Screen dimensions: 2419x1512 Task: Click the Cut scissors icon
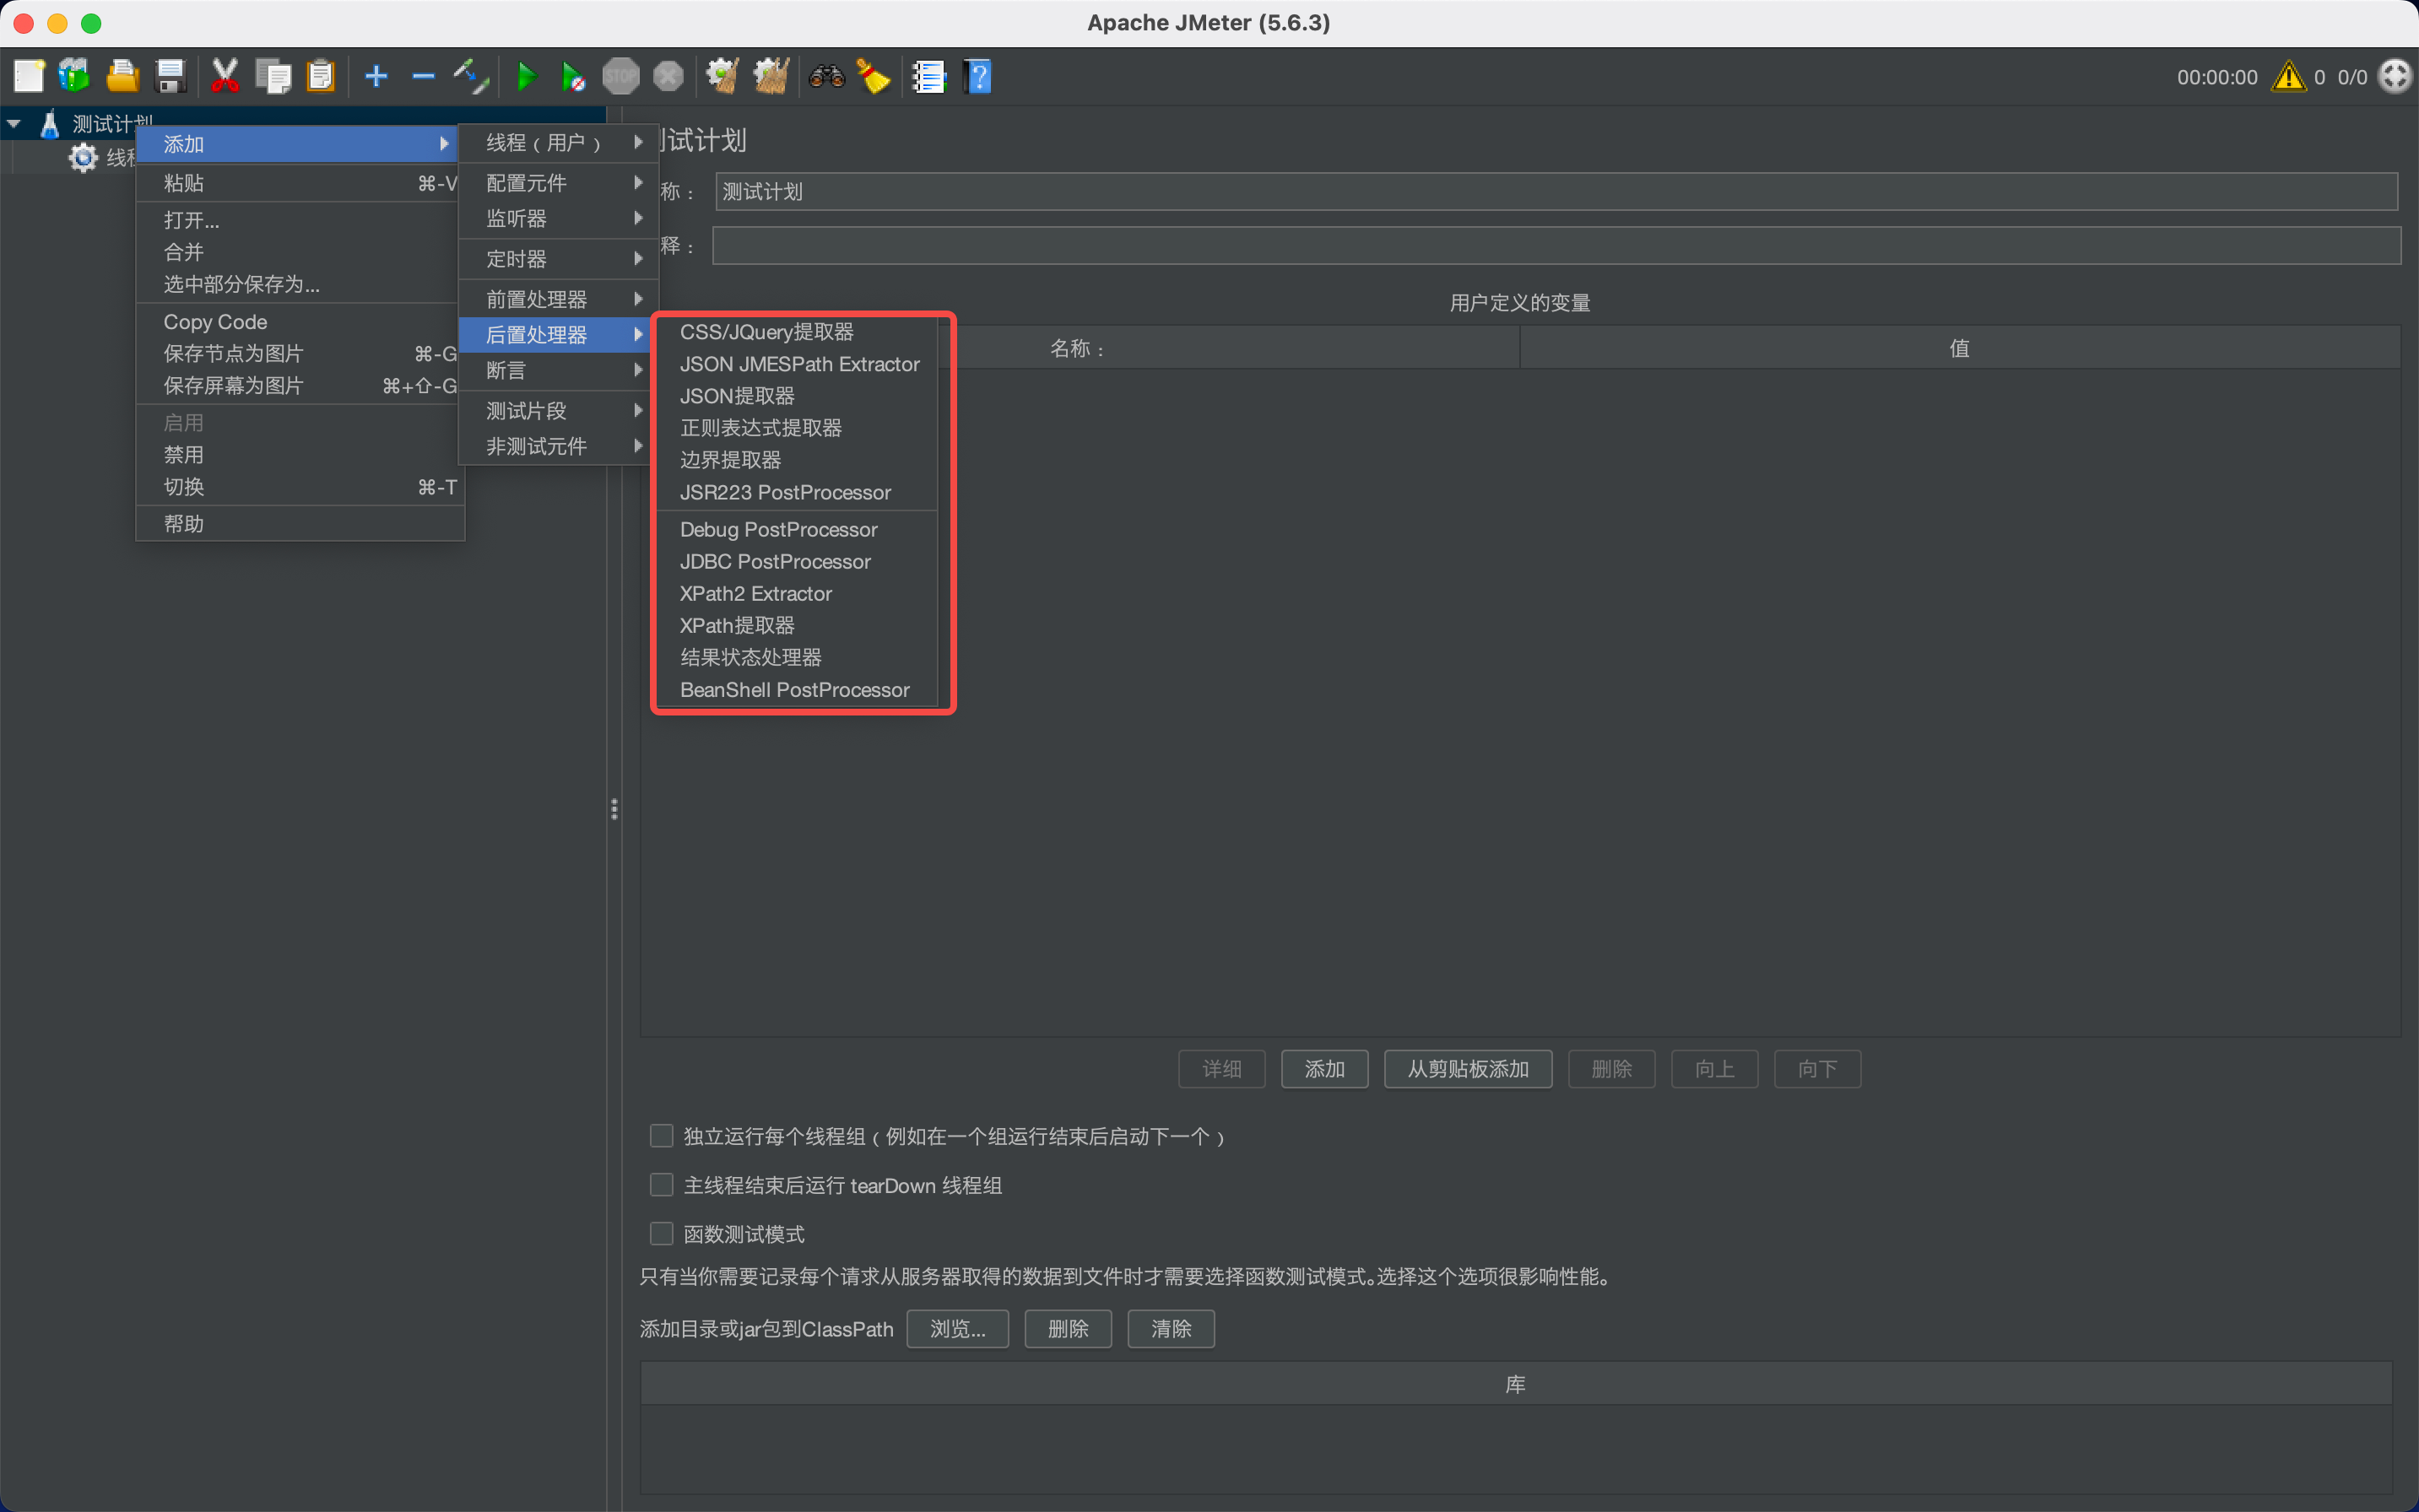click(225, 76)
